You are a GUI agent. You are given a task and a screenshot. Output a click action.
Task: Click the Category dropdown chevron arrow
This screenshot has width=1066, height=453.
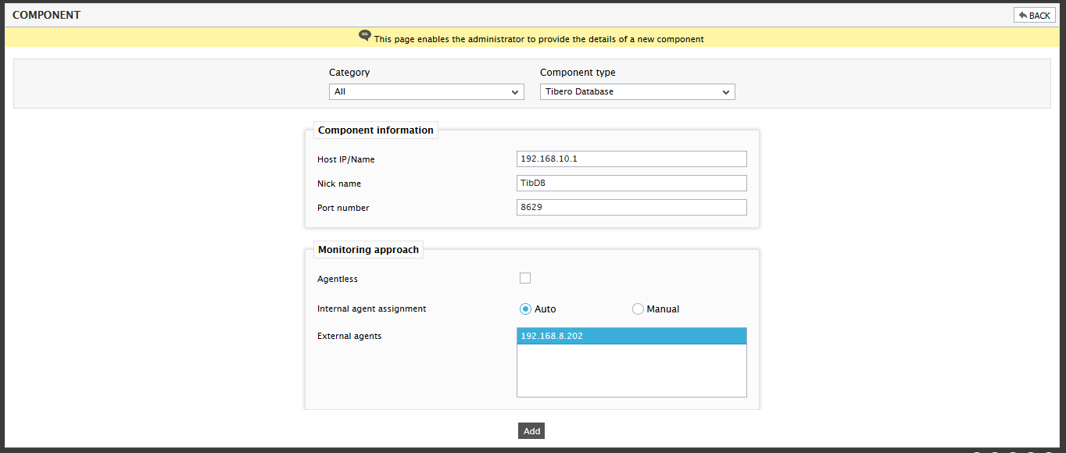point(515,92)
